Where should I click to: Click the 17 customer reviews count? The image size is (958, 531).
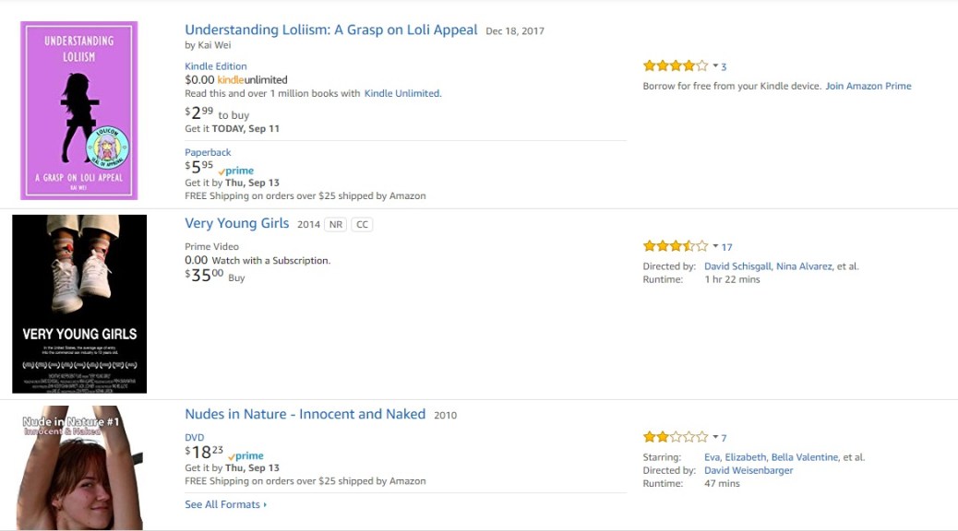coord(726,247)
